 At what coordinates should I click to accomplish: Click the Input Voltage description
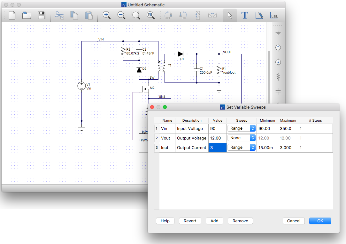(192, 128)
